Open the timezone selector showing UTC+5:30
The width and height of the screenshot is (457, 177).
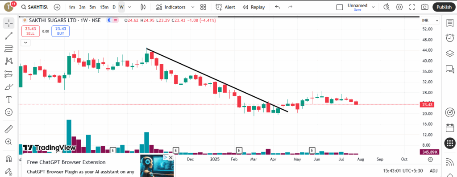[x=403, y=171]
